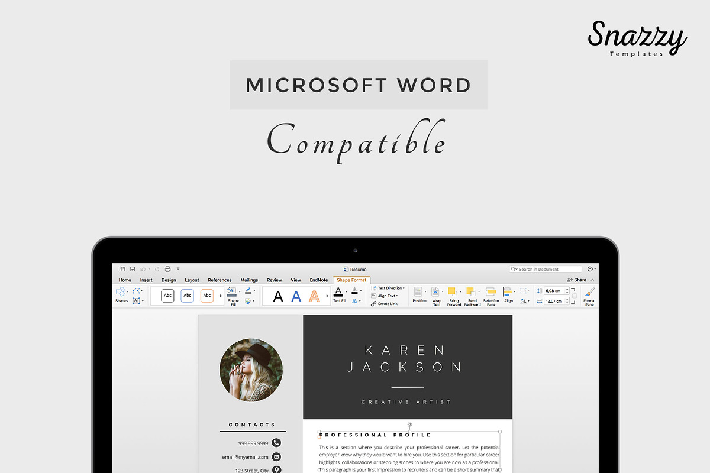Click the Shape Format tab
Screen dimensions: 710x473
coord(351,280)
